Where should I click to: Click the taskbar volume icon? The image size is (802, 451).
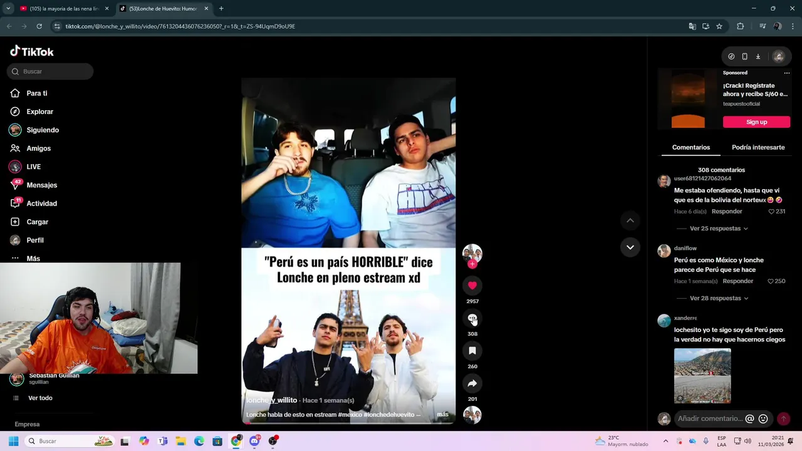[x=749, y=441]
